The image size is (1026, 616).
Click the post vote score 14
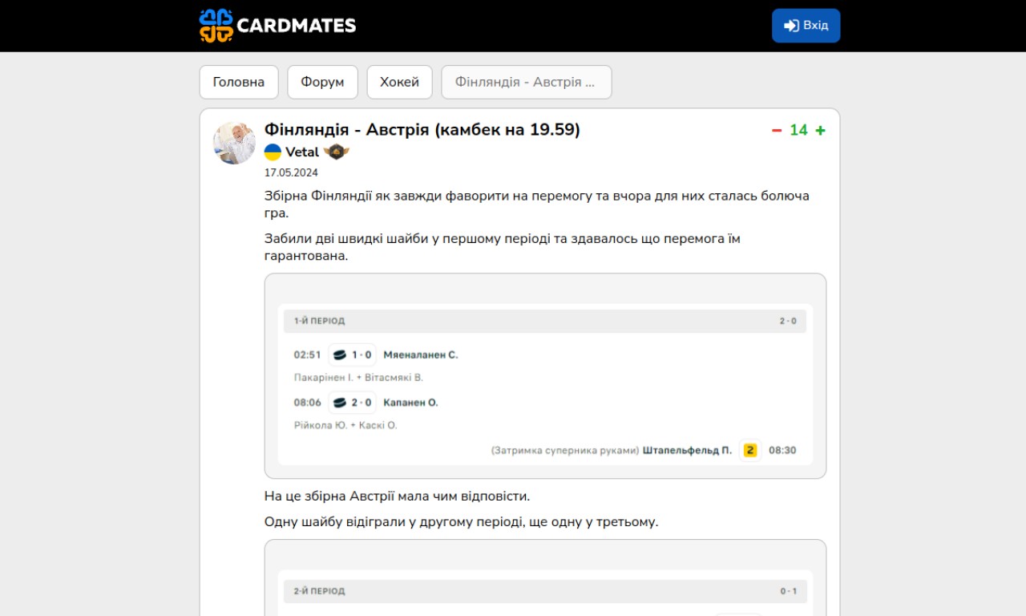798,131
